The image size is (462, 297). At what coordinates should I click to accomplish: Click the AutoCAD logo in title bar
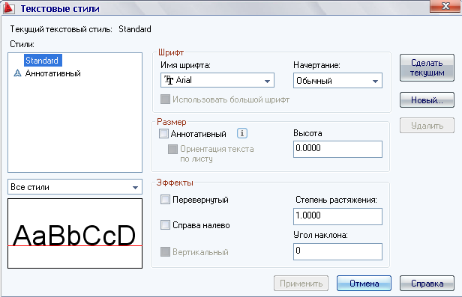coord(8,7)
